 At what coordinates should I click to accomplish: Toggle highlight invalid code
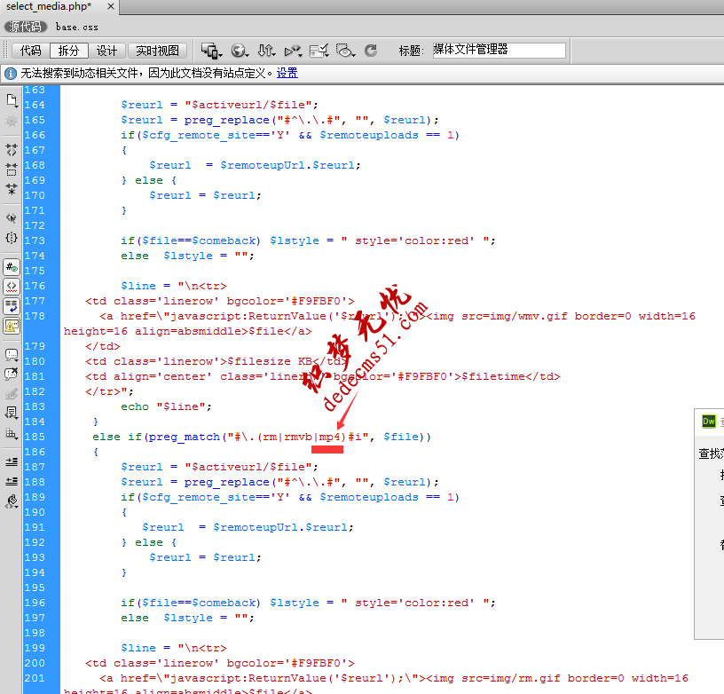12,286
